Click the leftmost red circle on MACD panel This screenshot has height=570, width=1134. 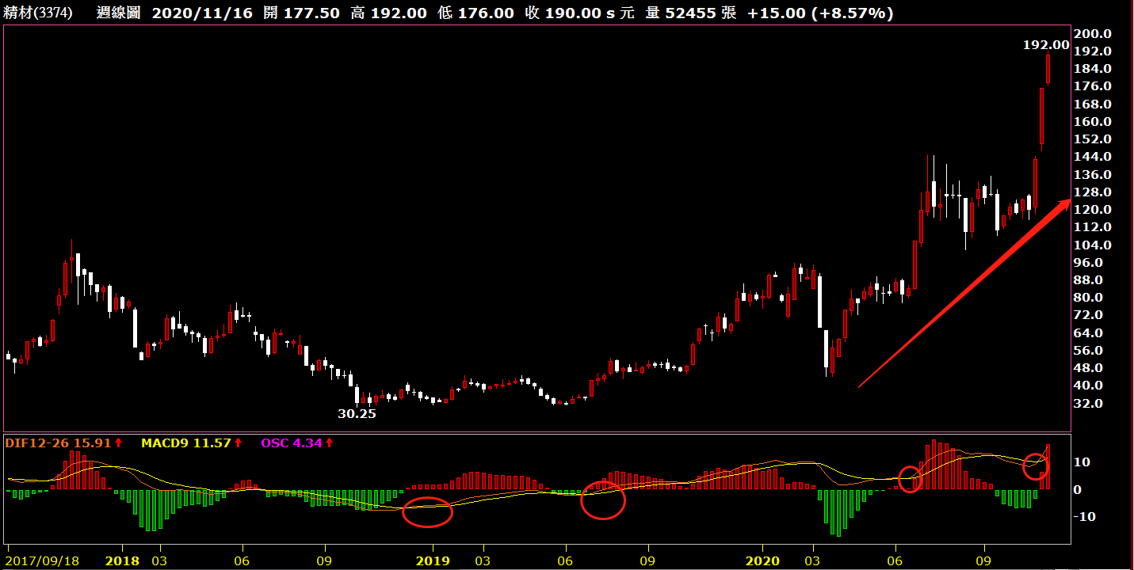[427, 512]
